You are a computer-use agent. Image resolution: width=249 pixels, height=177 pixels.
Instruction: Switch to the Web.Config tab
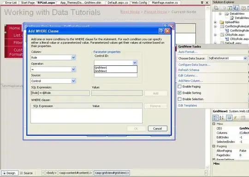(139, 3)
